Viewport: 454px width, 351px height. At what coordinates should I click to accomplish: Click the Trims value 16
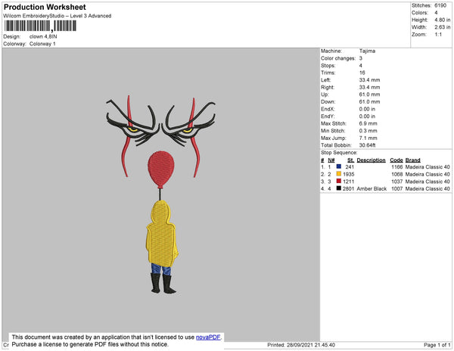click(x=362, y=73)
